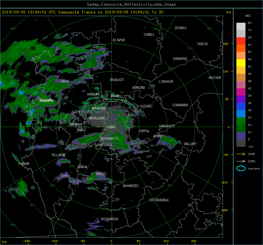Click the SINDGI city label
Image resolution: width=263 pixels, height=245 pixels.
[x=149, y=35]
